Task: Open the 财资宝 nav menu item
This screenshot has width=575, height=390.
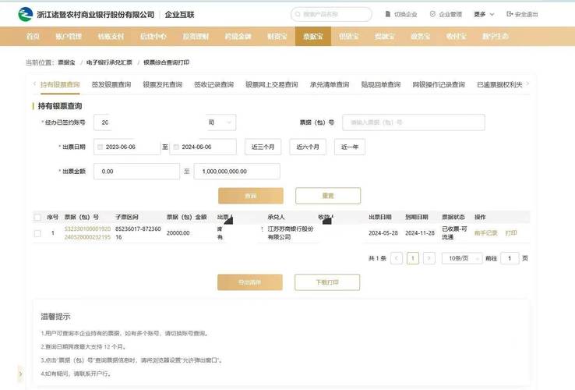Action: coord(277,36)
